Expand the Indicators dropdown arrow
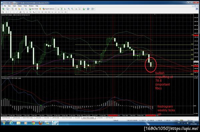Image resolution: width=200 pixels, height=132 pixels. coord(85,9)
